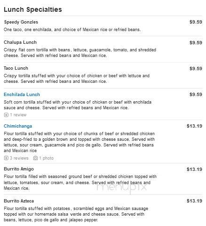View the 3 reviews for Chimichanga
The width and height of the screenshot is (206, 226).
pos(19,158)
